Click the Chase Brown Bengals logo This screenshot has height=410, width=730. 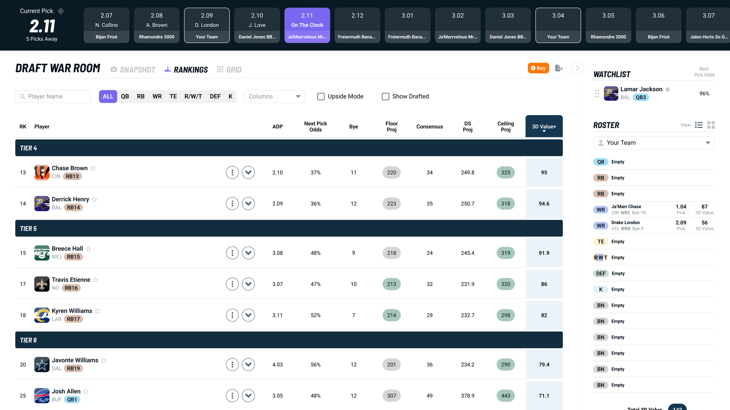pos(42,172)
